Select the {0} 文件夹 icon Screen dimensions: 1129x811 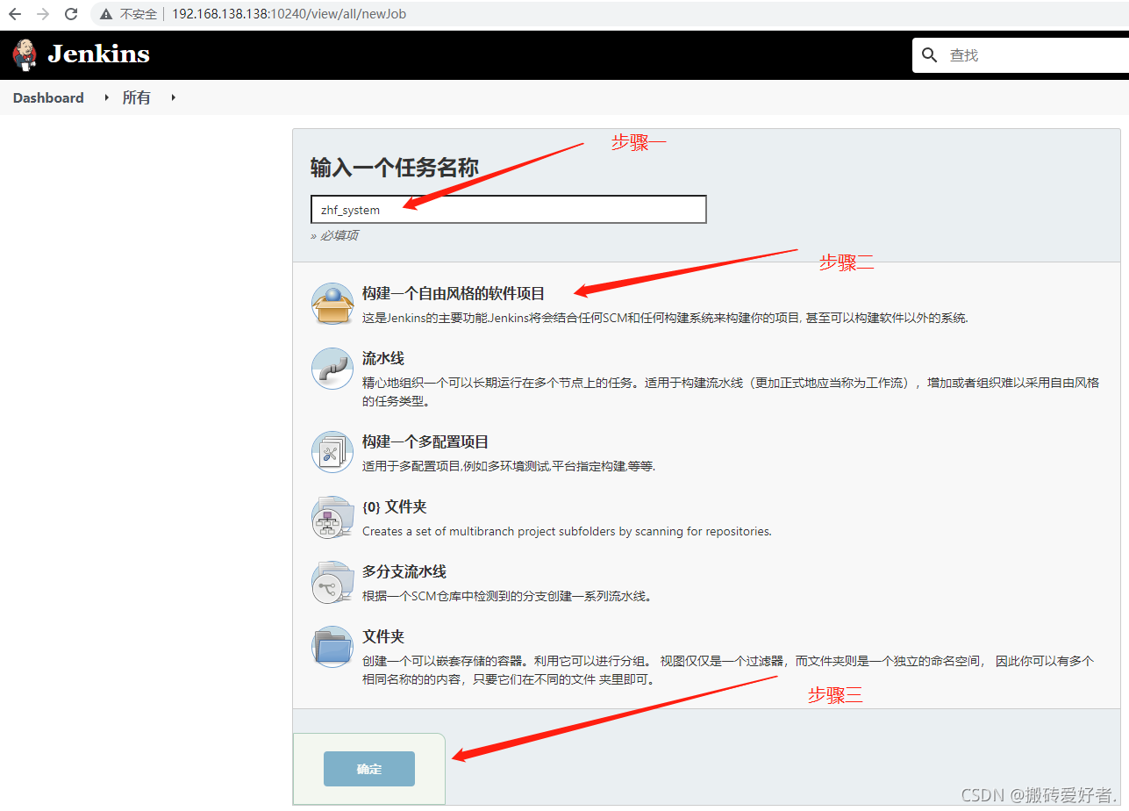coord(332,517)
